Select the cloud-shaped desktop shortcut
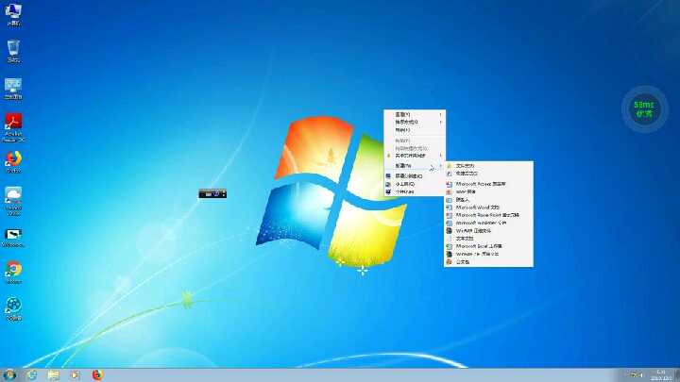 click(13, 201)
